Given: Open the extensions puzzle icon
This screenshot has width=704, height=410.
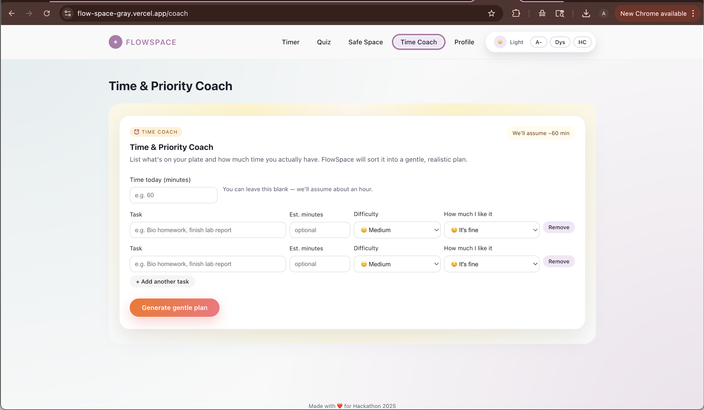Looking at the screenshot, I should tap(516, 13).
